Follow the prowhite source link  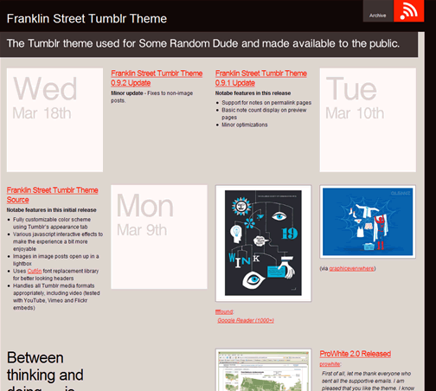[330, 364]
